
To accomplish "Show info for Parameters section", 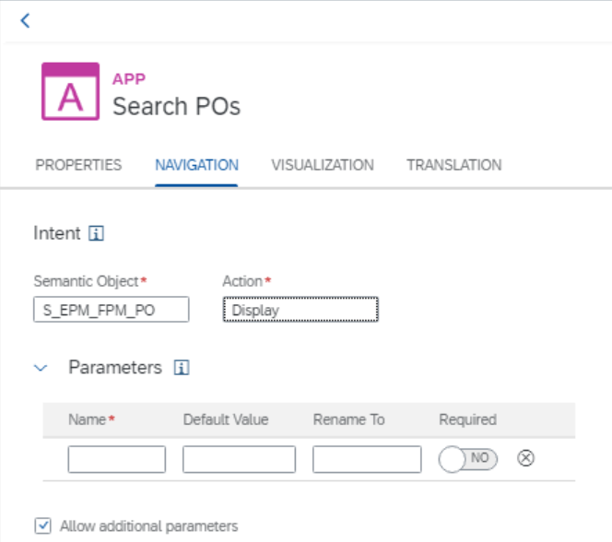I will pyautogui.click(x=182, y=368).
